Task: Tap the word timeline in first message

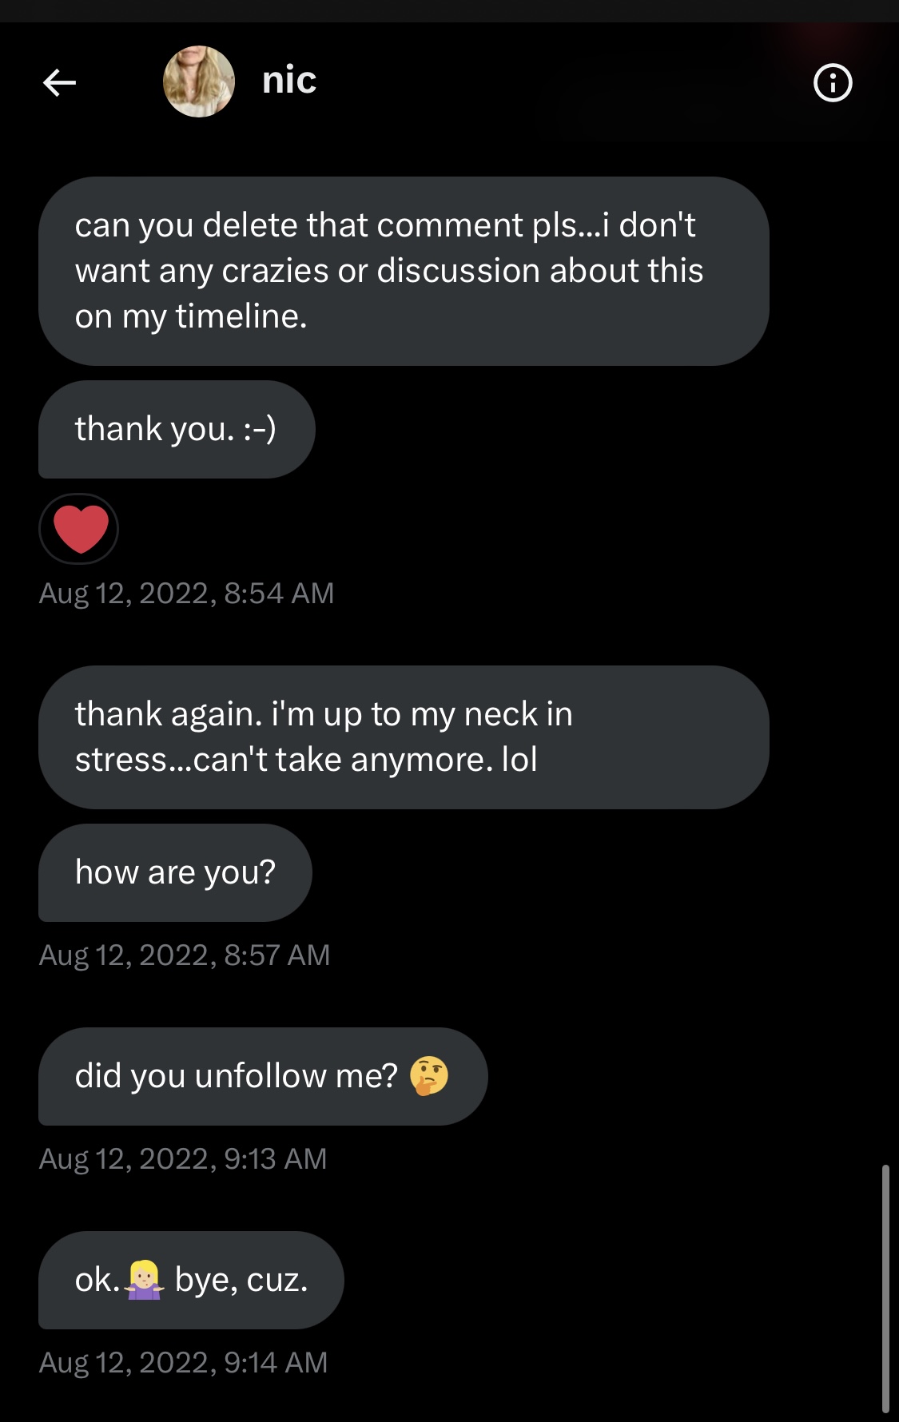Action: coord(240,316)
